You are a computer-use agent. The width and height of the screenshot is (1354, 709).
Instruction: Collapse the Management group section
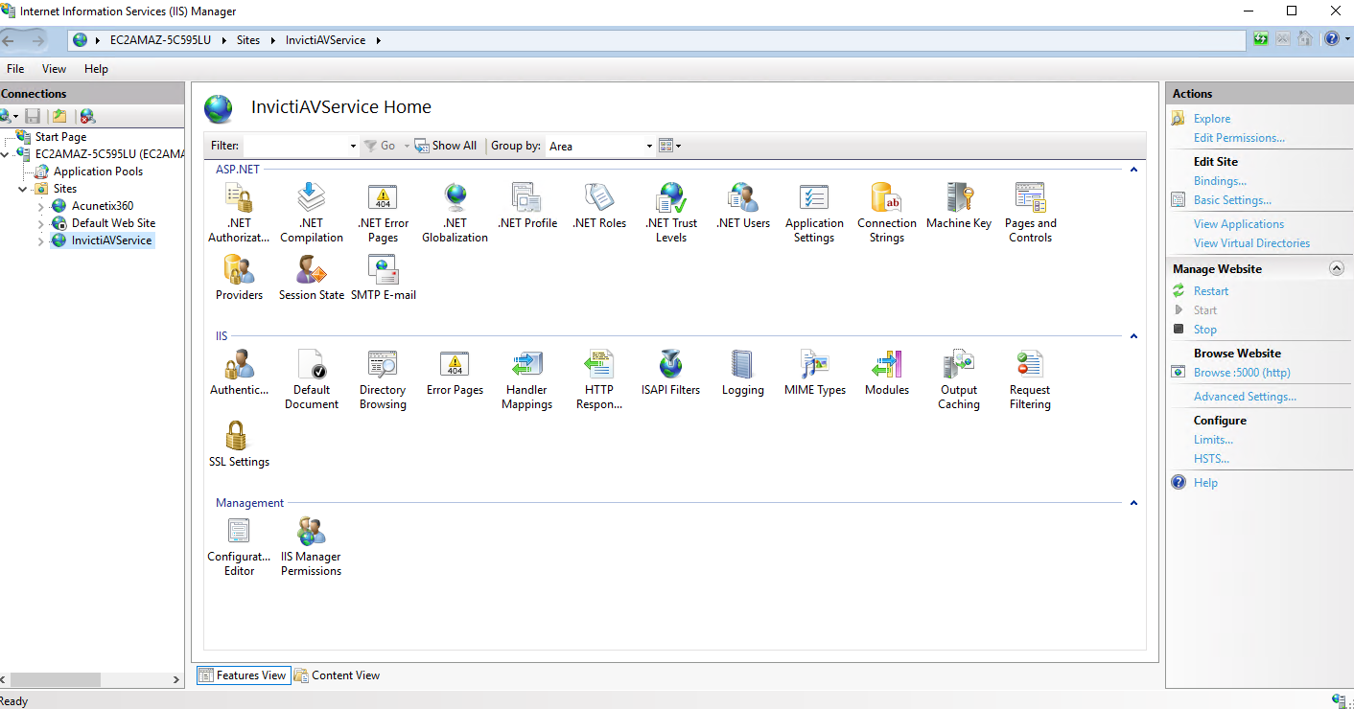[1133, 503]
